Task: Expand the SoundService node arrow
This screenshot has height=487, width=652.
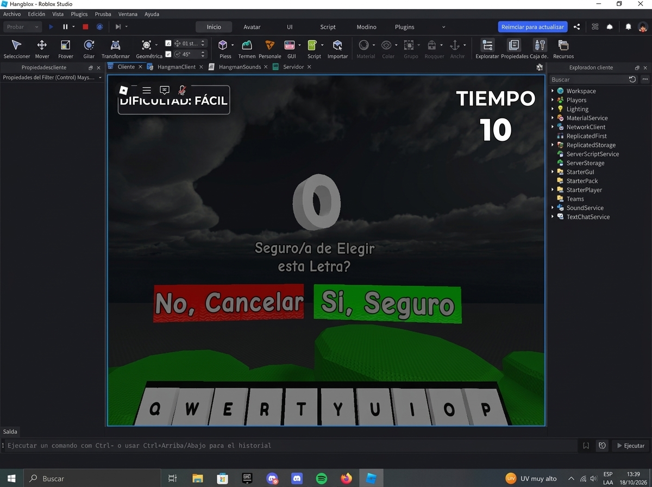Action: (553, 208)
